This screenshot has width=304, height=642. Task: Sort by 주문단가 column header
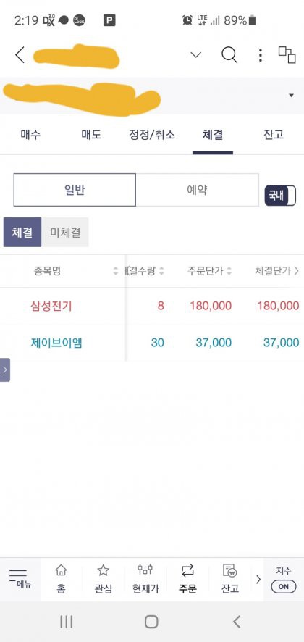[209, 271]
